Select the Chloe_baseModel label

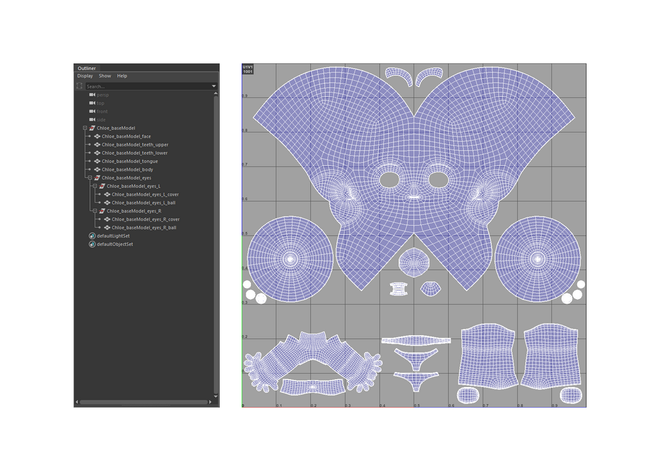[x=116, y=129]
